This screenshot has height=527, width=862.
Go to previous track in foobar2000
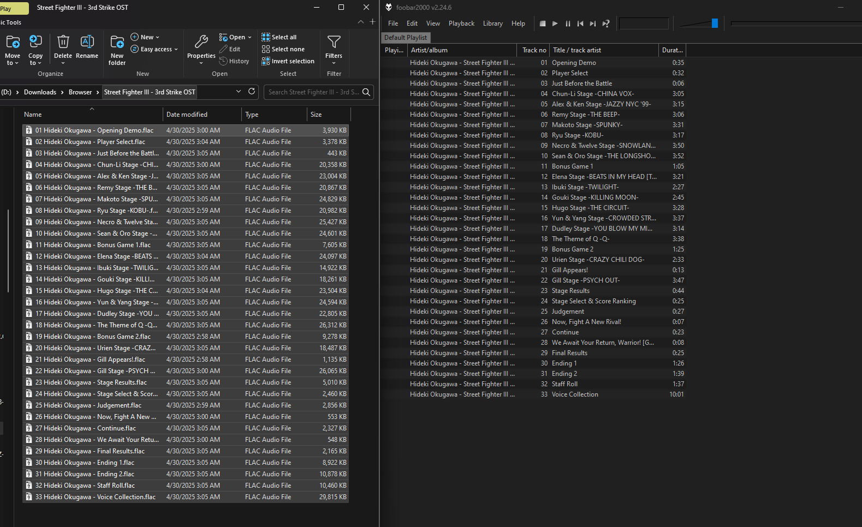pos(580,23)
